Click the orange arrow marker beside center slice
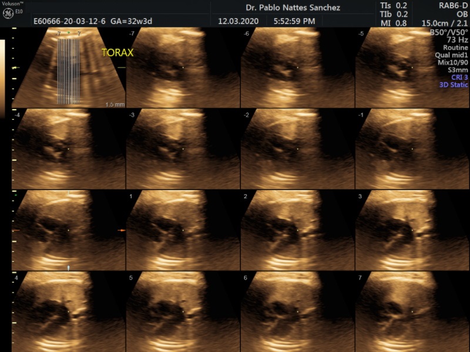Image resolution: width=470 pixels, height=352 pixels. pyautogui.click(x=122, y=231)
